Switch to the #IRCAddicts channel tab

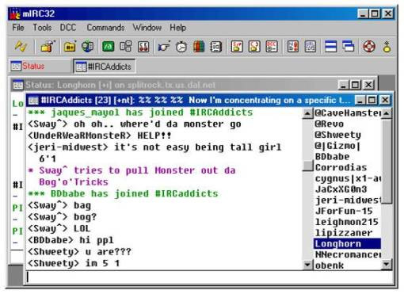pos(105,67)
